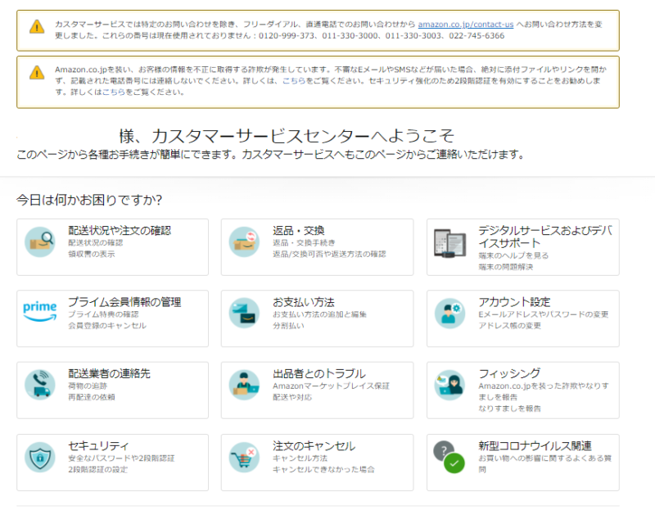Click Eメールアドレスやパスワードの変更 subtext

(x=544, y=314)
